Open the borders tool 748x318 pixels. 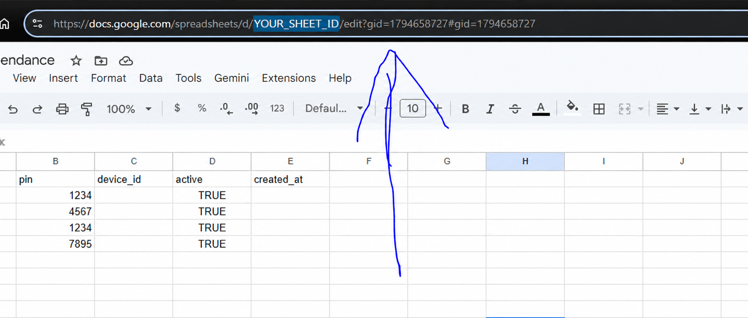coord(599,109)
